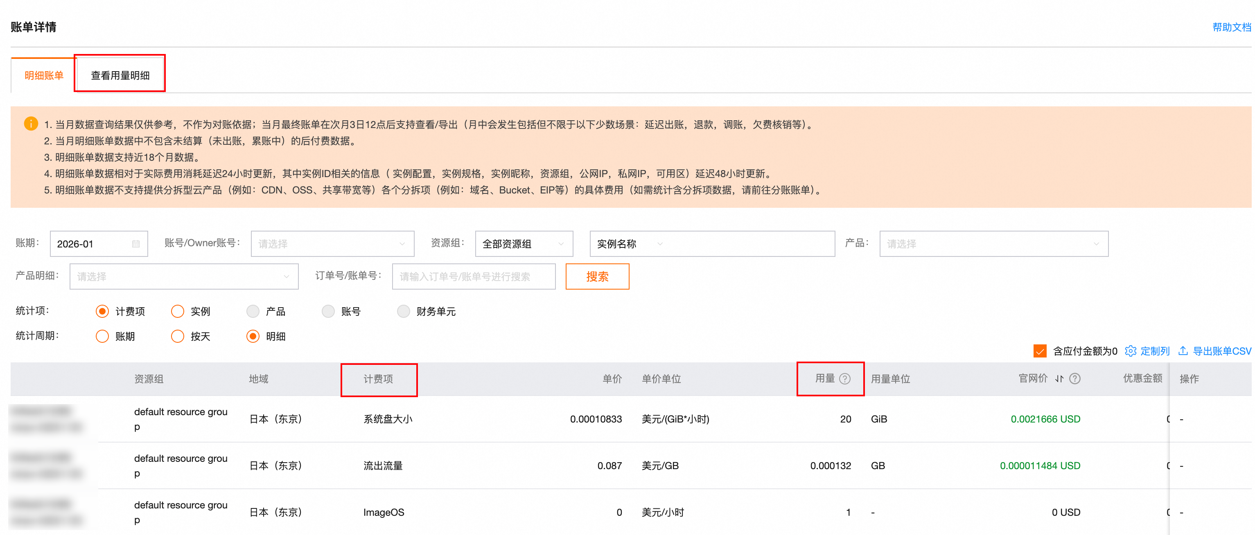The height and width of the screenshot is (535, 1255).
Task: Click the 导出账单CSV export upload icon
Action: [x=1183, y=351]
